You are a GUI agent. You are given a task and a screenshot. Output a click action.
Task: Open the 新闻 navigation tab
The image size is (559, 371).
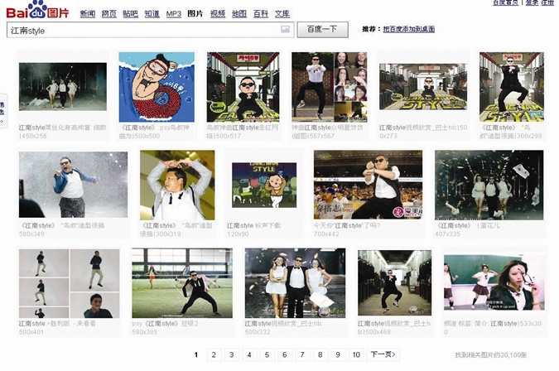click(x=88, y=14)
